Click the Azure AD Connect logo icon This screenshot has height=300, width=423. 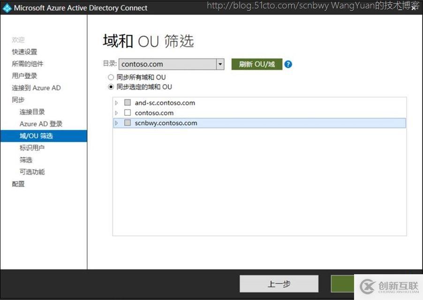[7, 8]
